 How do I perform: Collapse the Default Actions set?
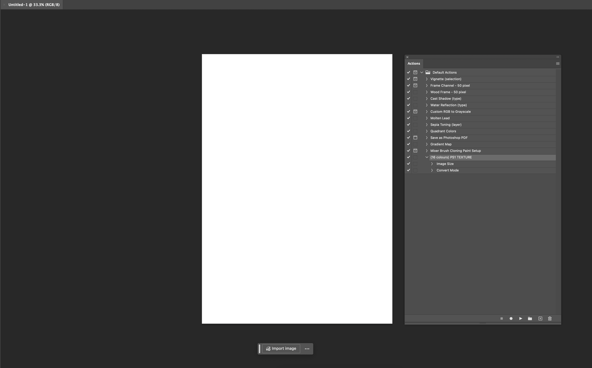422,72
